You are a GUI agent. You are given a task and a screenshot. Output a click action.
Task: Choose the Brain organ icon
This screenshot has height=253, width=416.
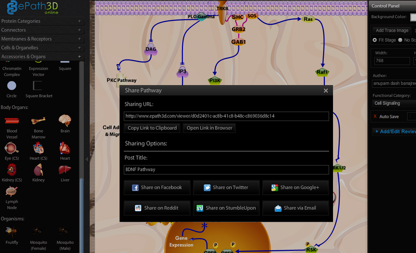[x=65, y=120]
